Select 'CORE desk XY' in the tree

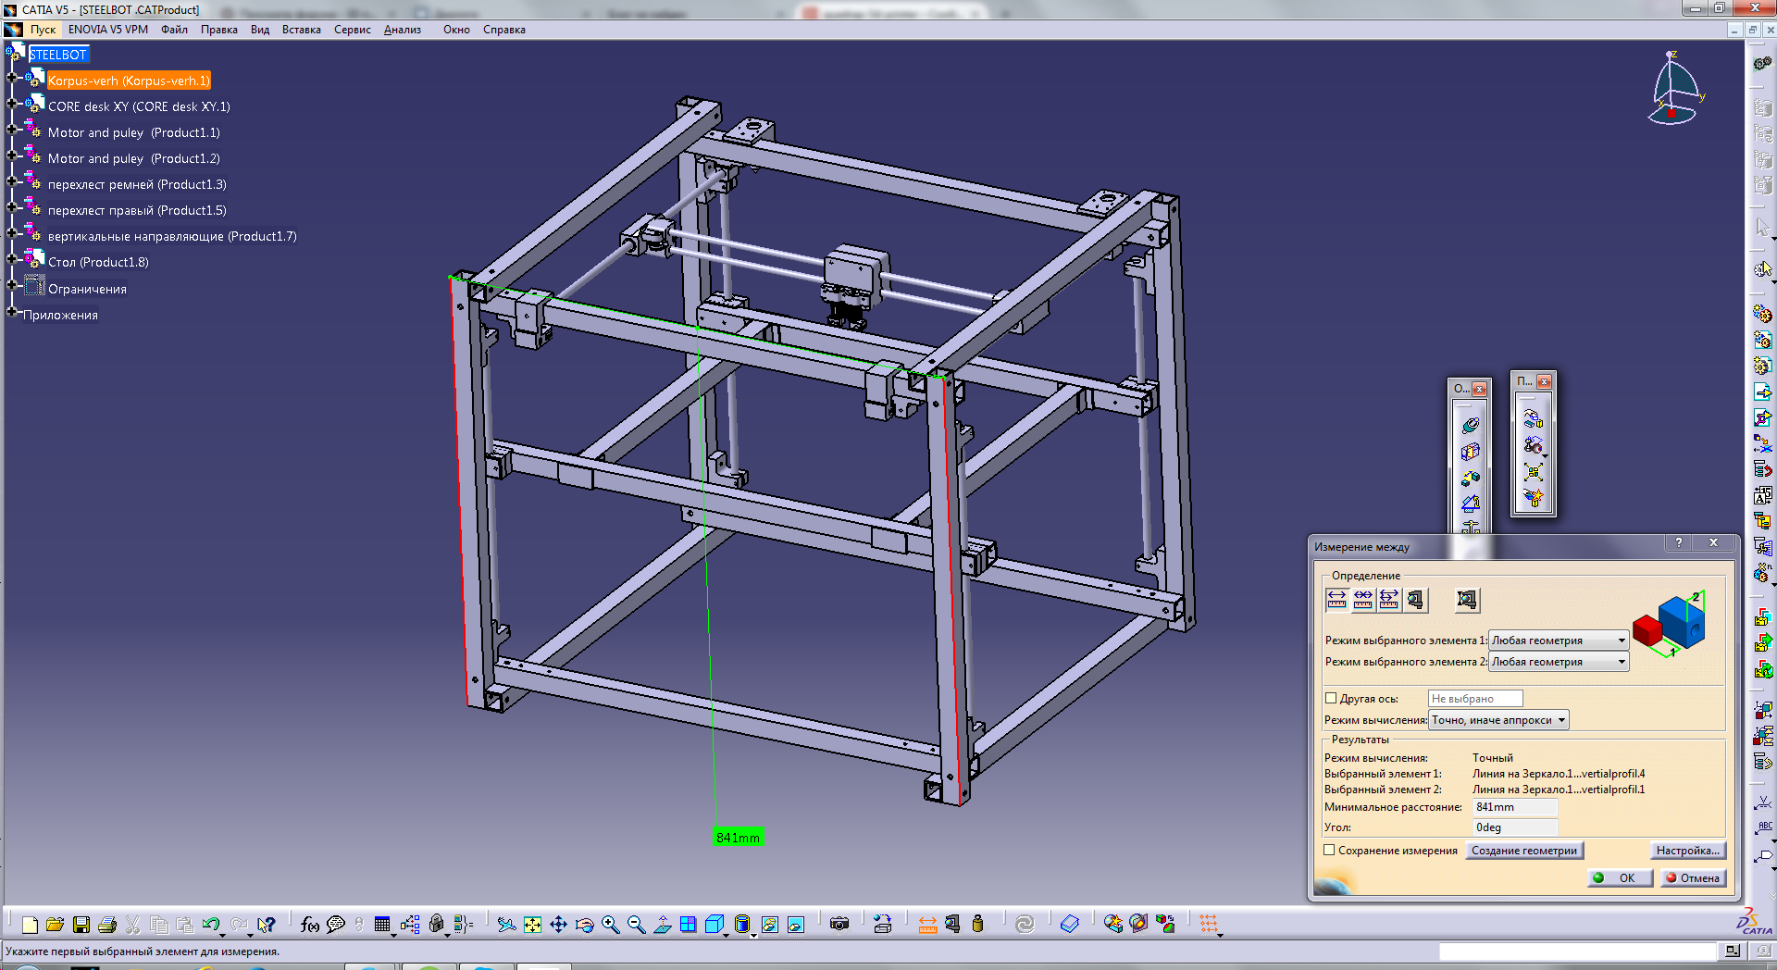pyautogui.click(x=139, y=106)
